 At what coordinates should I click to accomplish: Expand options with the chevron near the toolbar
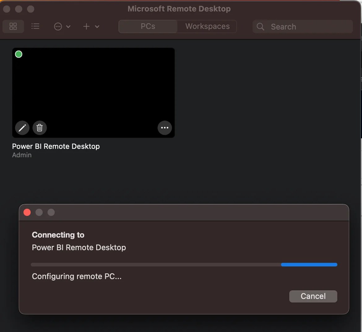(69, 26)
